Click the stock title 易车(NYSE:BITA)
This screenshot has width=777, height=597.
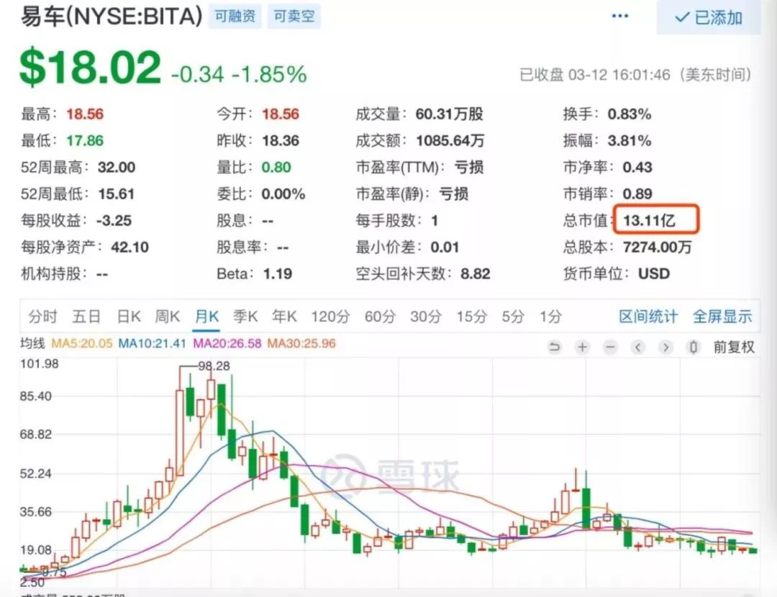[x=112, y=17]
